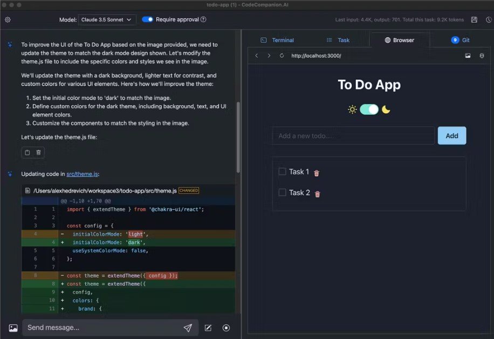Open the Claude 3.5 Sonnet model dropdown
Screen dimensions: 494x339
point(106,19)
